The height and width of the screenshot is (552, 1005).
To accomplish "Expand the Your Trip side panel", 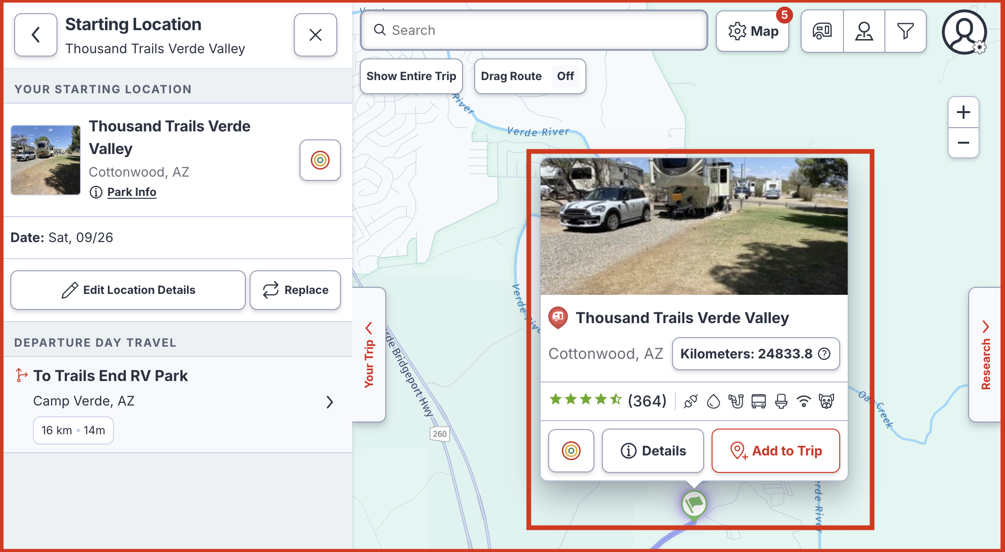I will pyautogui.click(x=369, y=355).
